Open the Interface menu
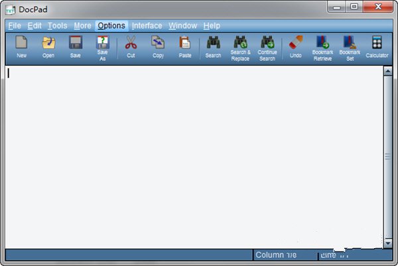 tap(147, 26)
